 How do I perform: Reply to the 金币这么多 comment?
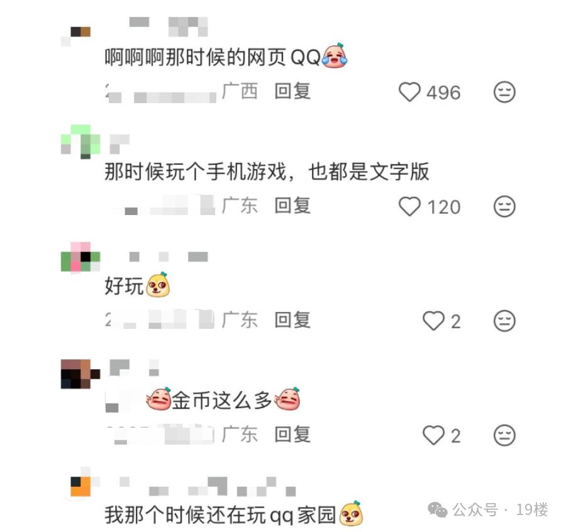292,434
